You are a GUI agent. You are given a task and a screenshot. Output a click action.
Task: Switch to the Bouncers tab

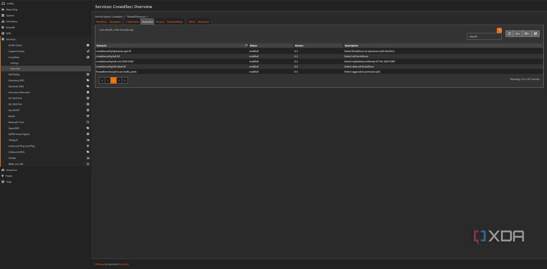point(115,22)
